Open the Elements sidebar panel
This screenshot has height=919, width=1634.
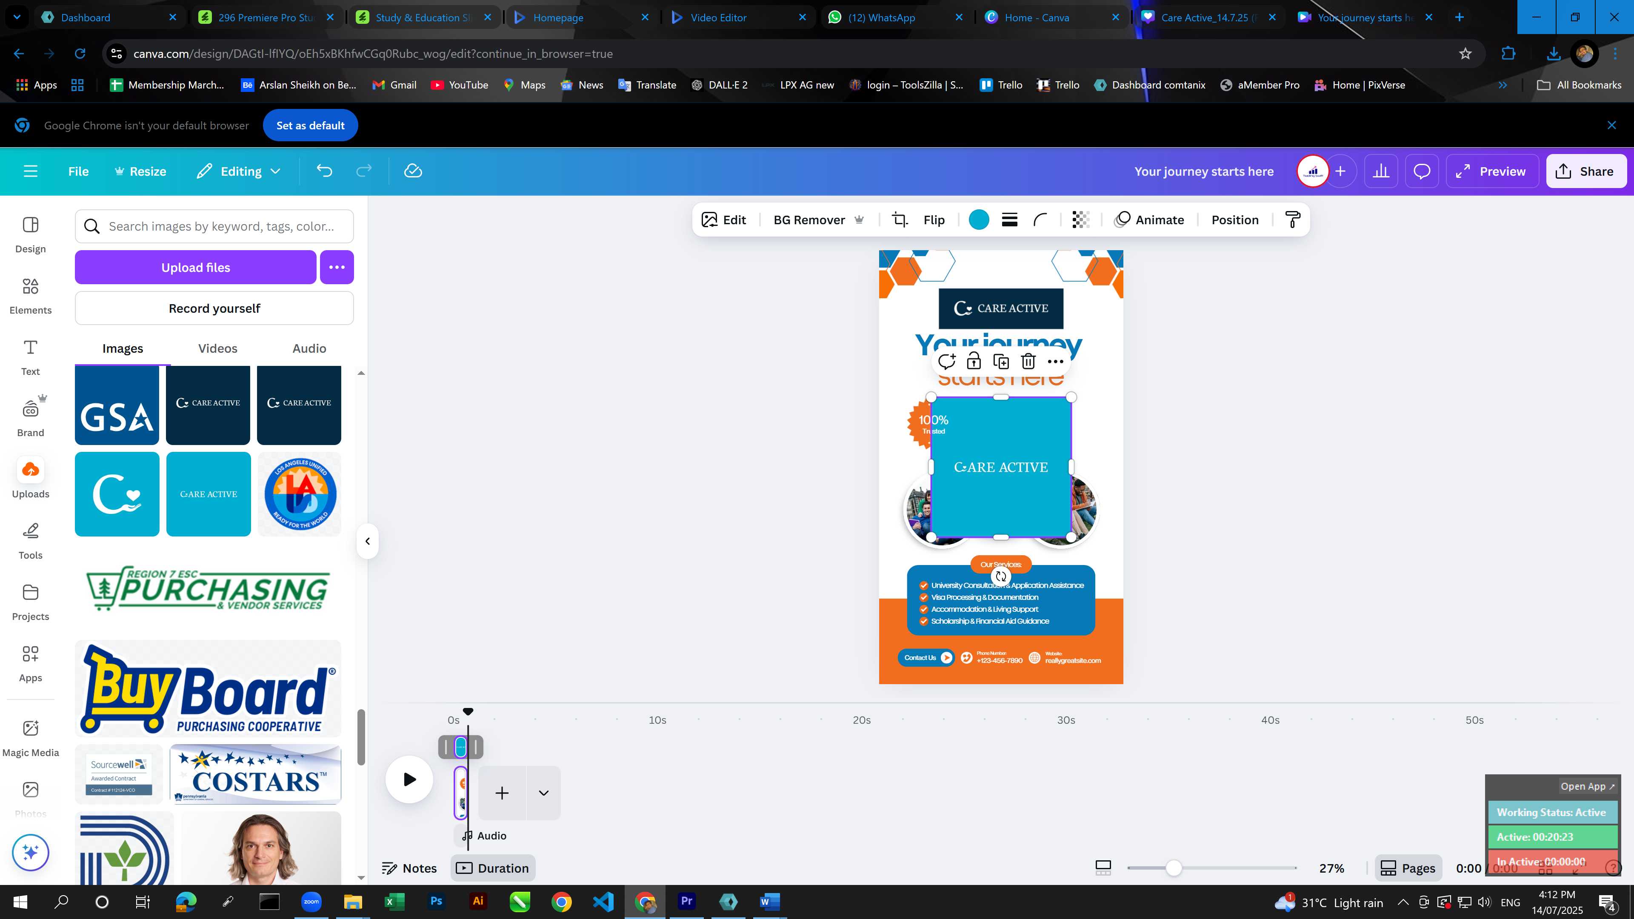pyautogui.click(x=31, y=296)
